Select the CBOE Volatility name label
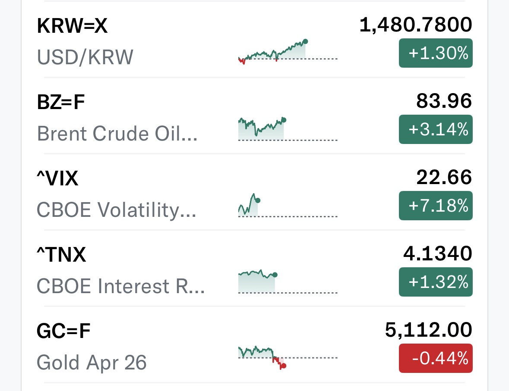The width and height of the screenshot is (509, 391). [x=116, y=210]
